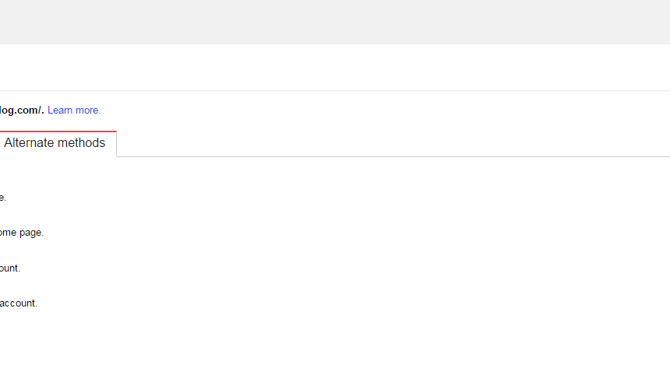
Task: Choose the option ending in 'ount.'
Action: pyautogui.click(x=10, y=268)
